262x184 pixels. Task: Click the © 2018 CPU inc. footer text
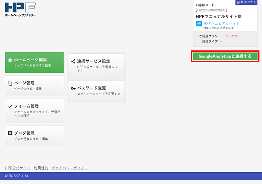point(17,176)
